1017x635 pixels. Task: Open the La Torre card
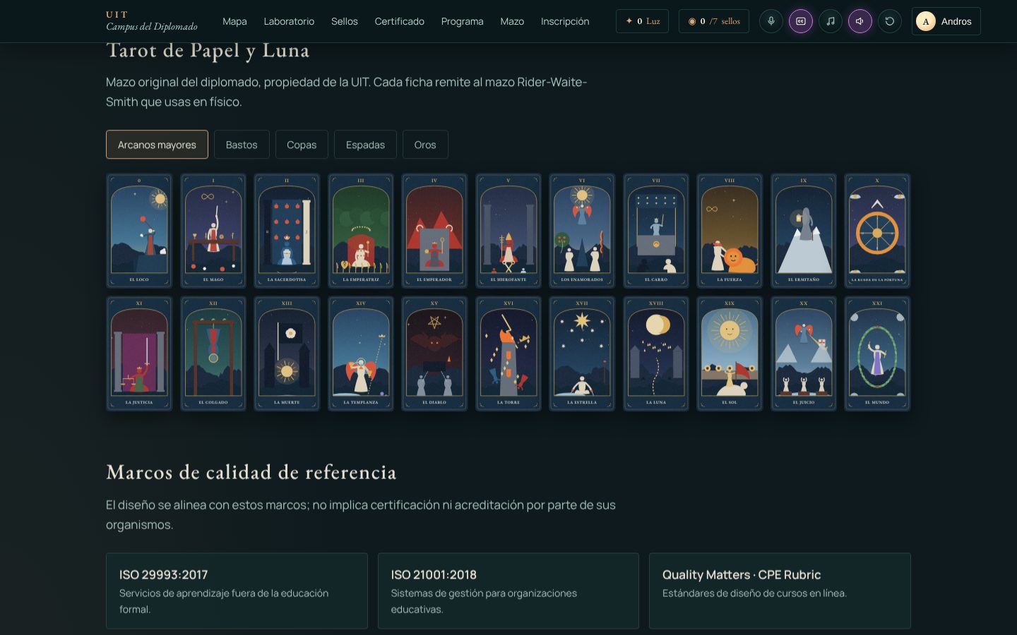pyautogui.click(x=509, y=353)
